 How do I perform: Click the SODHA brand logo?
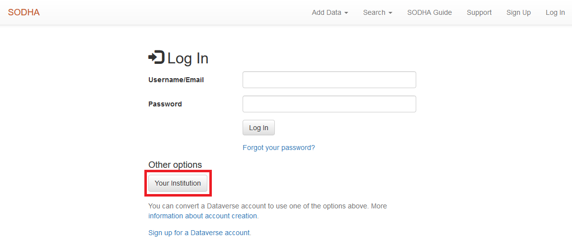[24, 12]
